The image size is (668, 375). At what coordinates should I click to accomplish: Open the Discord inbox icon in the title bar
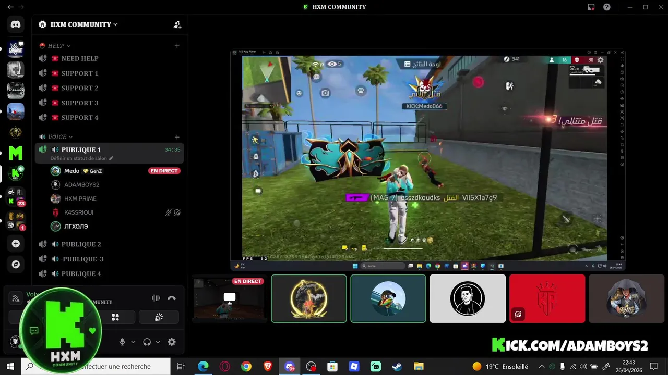[x=591, y=7]
